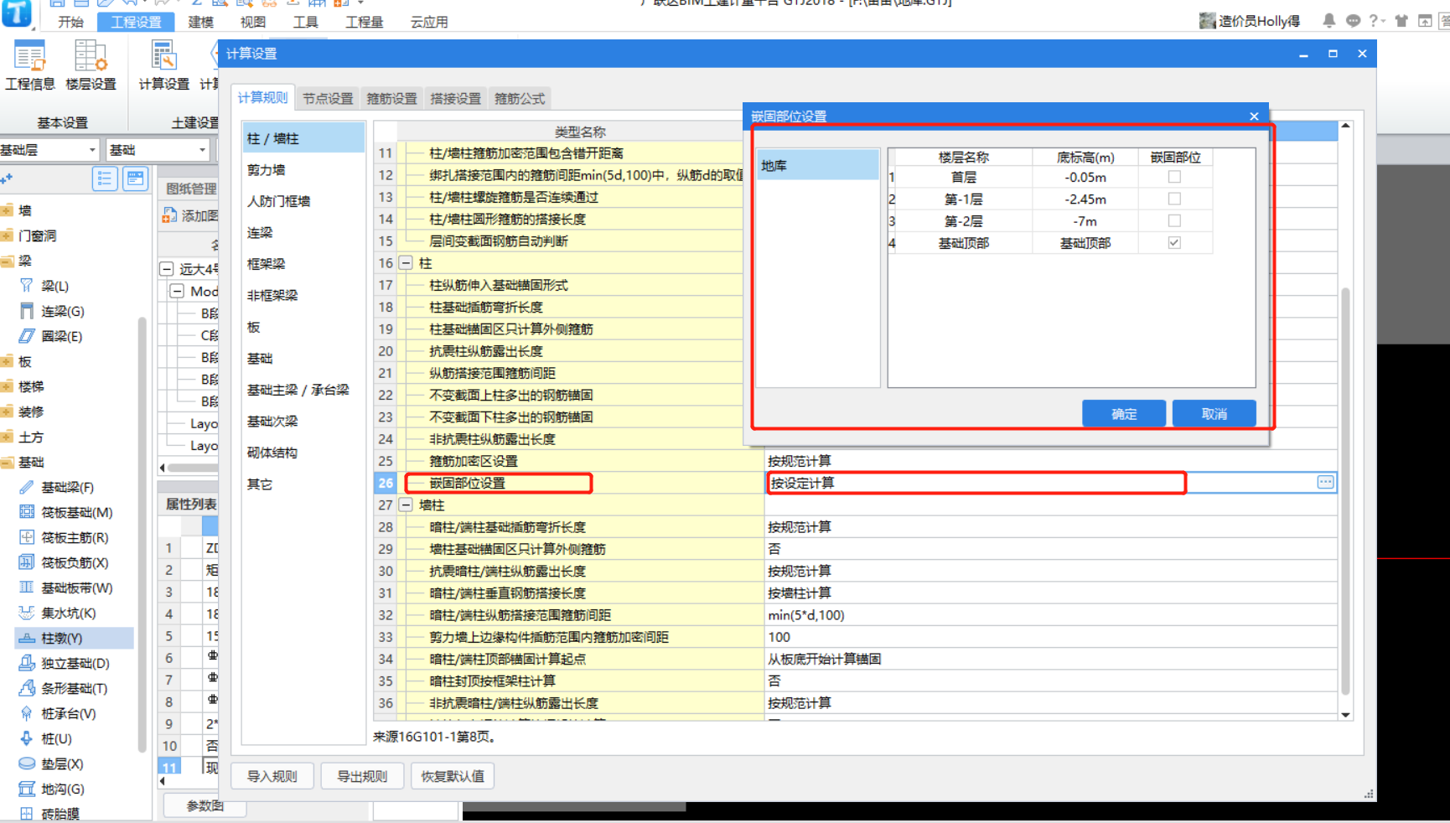Click 确定 in 嵌固部位设置 dialog
Screen dimensions: 1450x823
pos(1124,414)
